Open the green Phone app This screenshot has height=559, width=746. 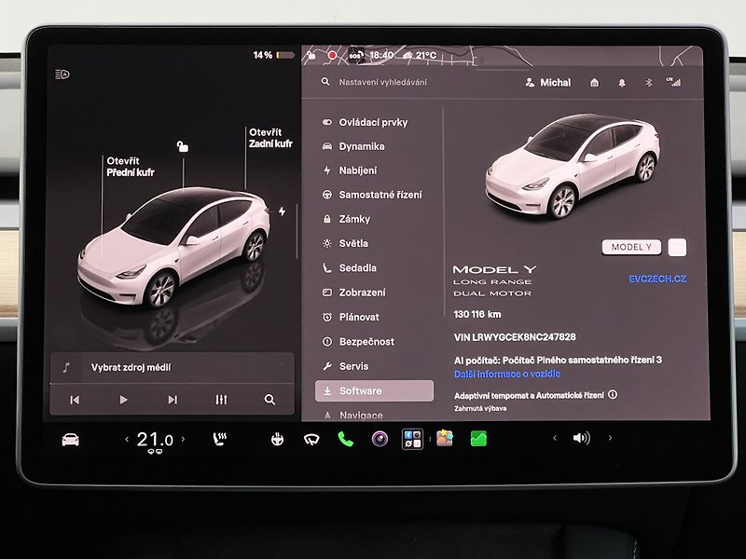[345, 439]
